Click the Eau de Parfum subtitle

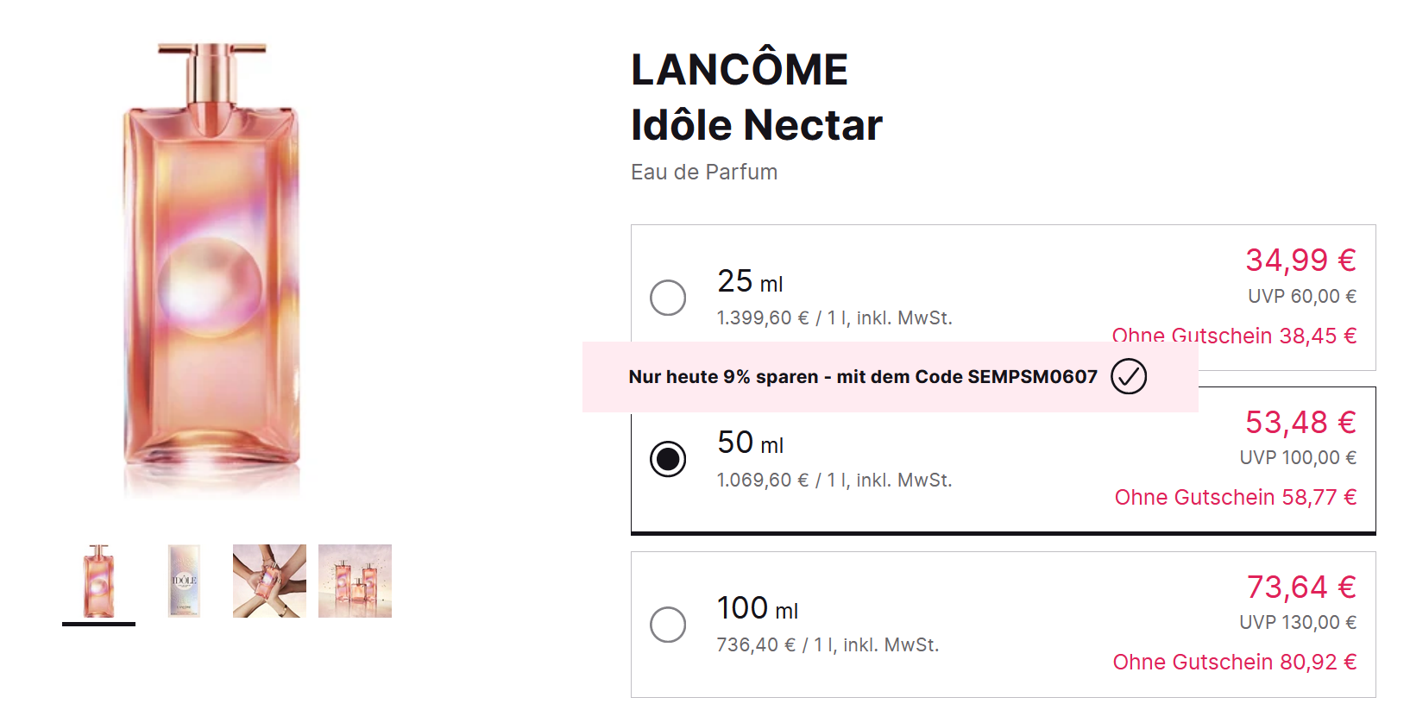click(704, 173)
